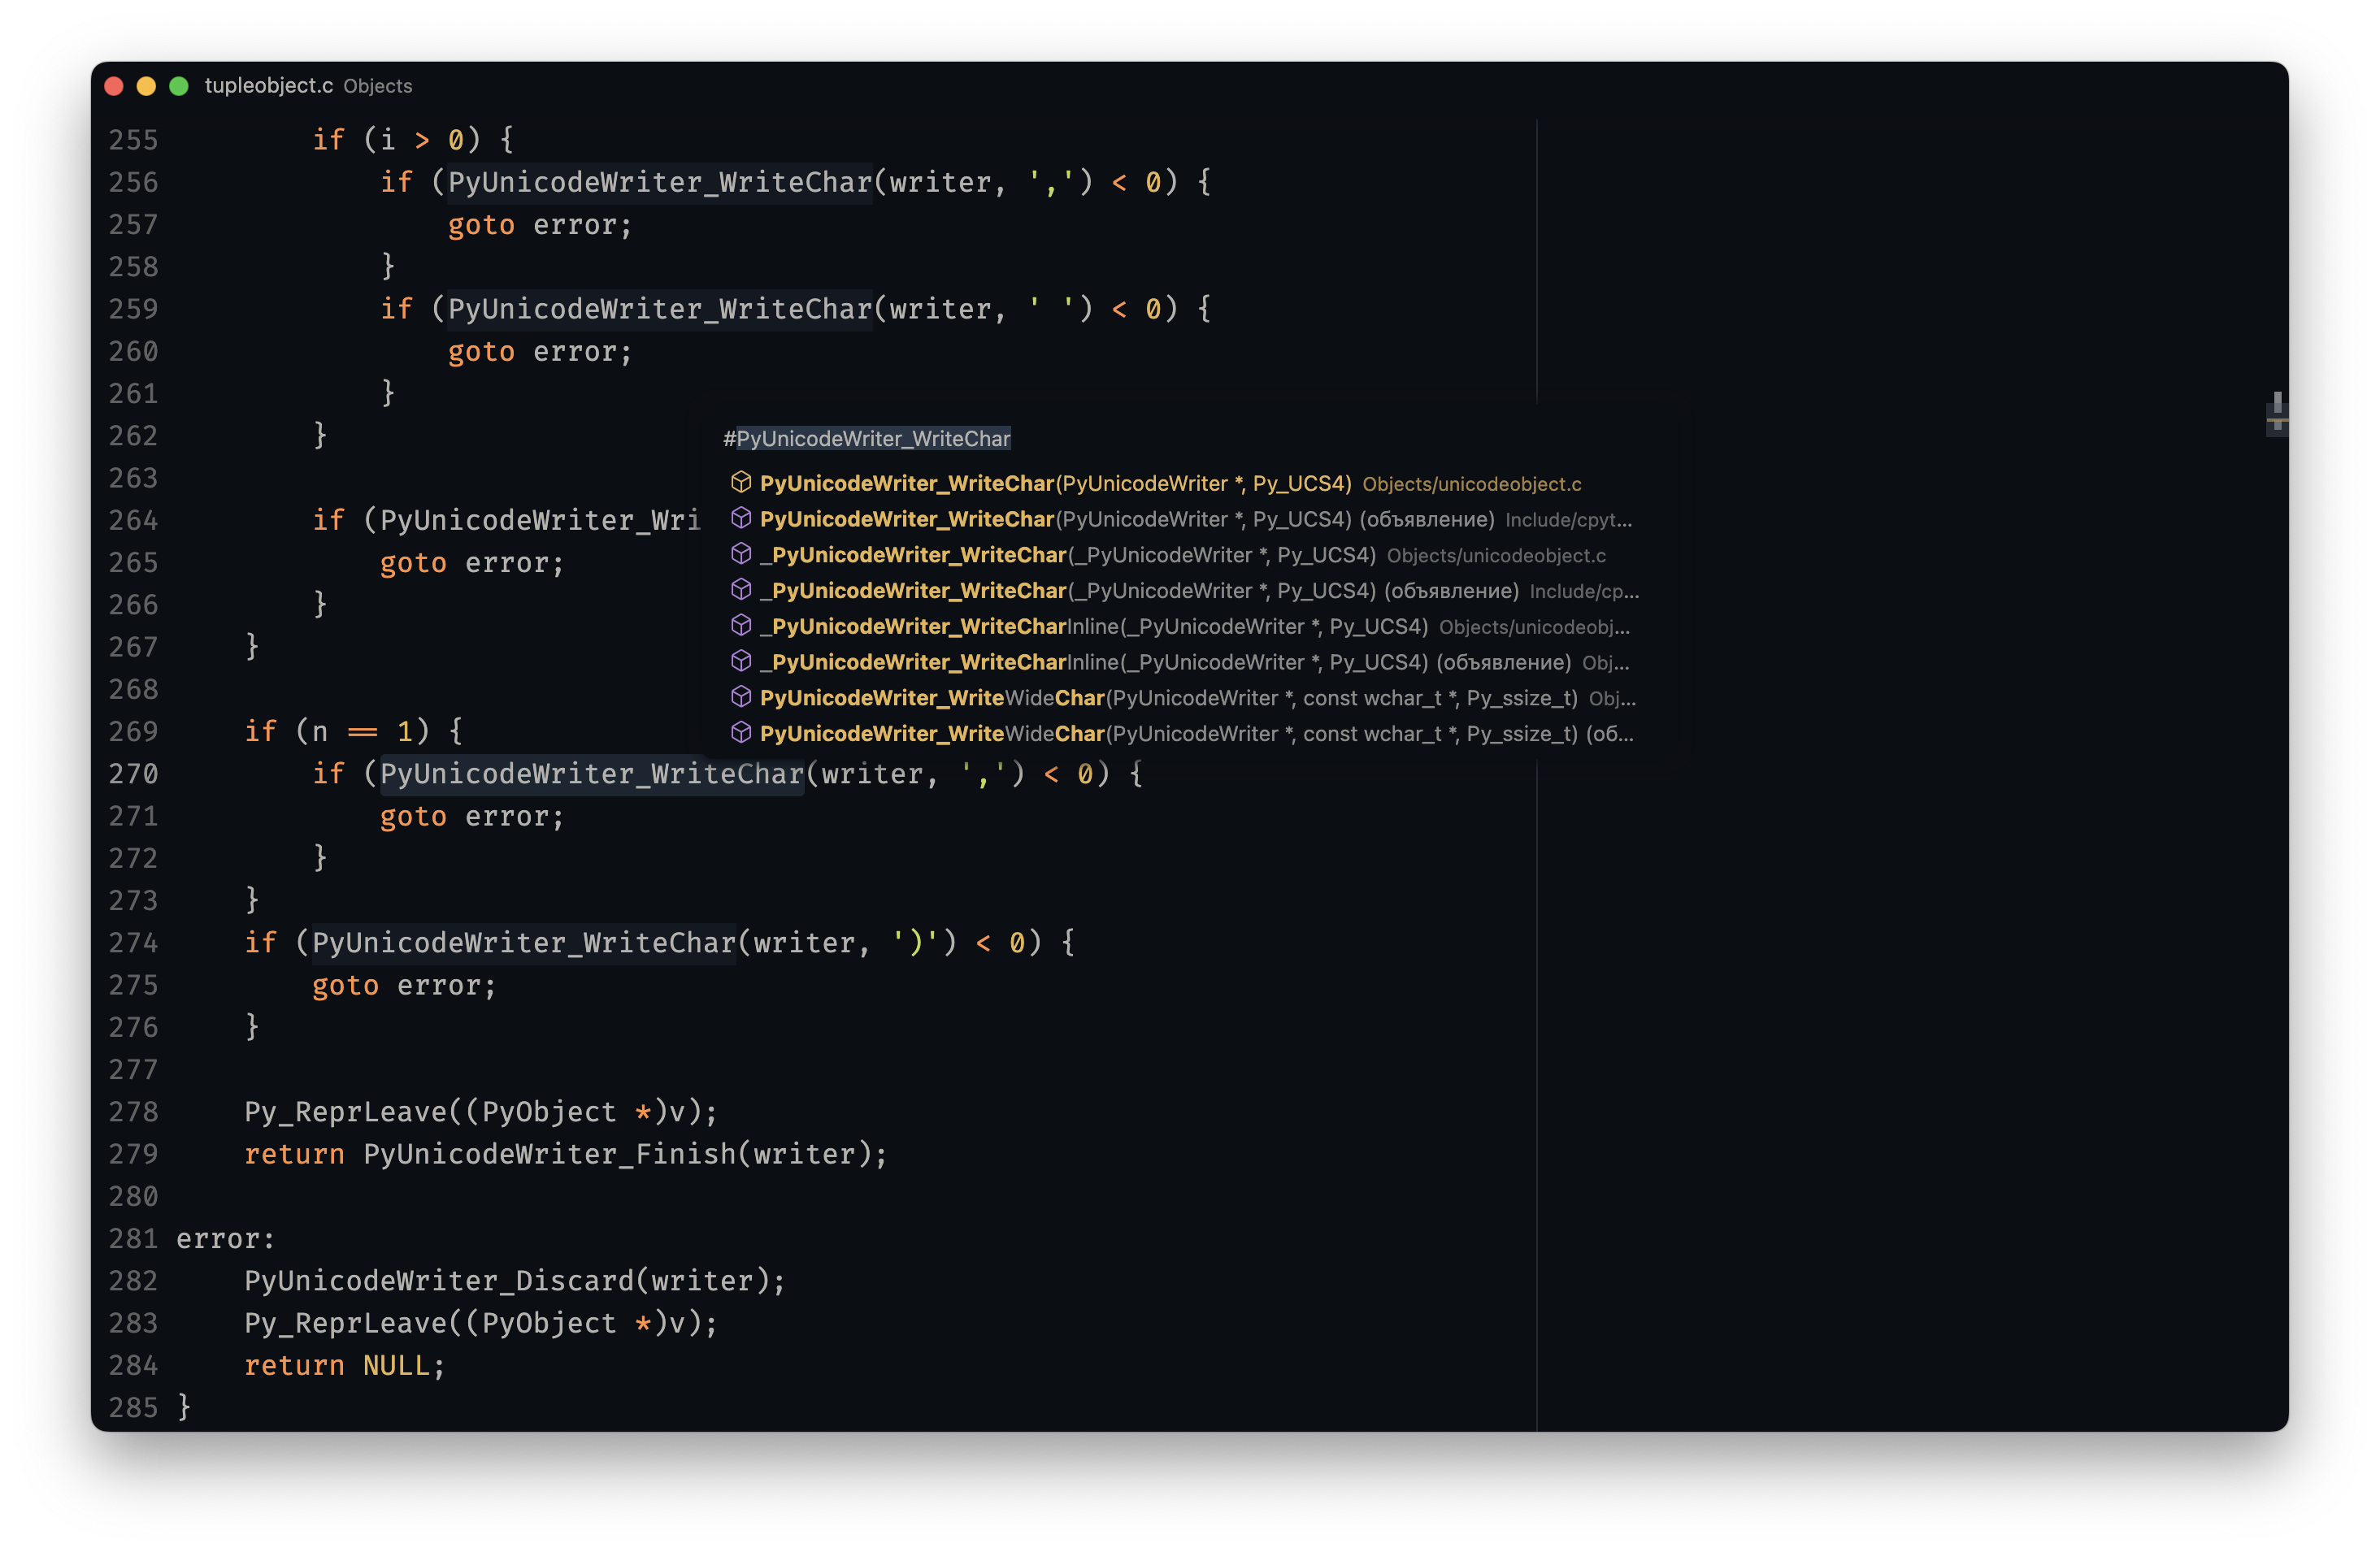Click the truncated PyUnicodeWriter_Wri call on line 264
Image resolution: width=2380 pixels, height=1552 pixels.
tap(540, 521)
